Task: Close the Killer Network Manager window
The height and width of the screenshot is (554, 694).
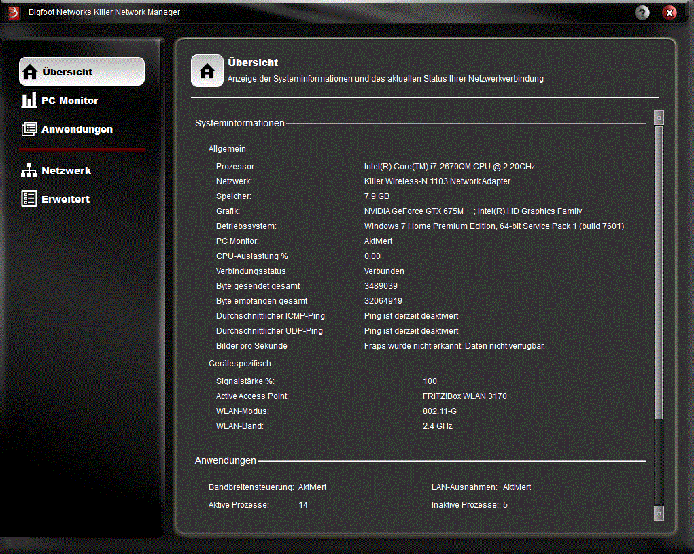Action: click(x=670, y=13)
